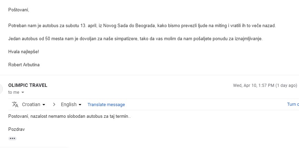299x148 pixels.
Task: Show trimmed content via three-dot button
Action: click(12, 138)
